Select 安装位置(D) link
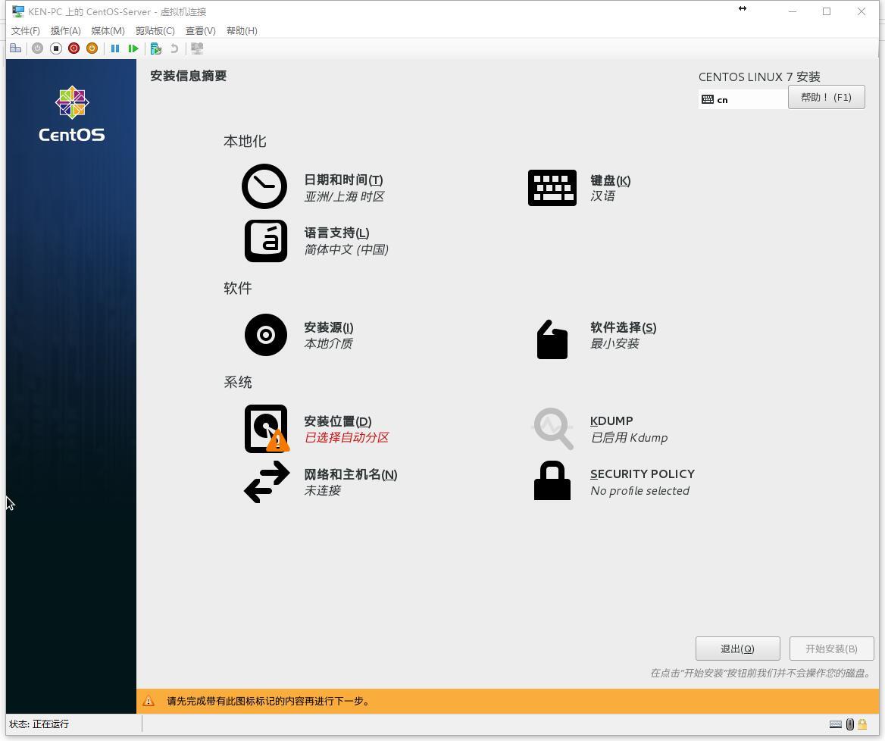Screen dimensions: 885x741 click(x=337, y=421)
